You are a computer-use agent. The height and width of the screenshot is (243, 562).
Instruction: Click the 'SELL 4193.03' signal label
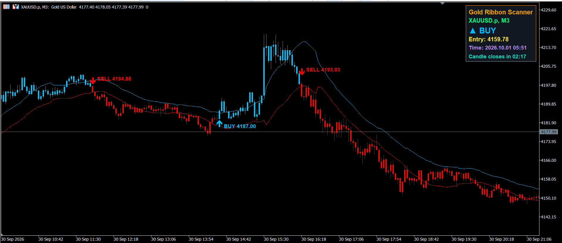point(323,70)
